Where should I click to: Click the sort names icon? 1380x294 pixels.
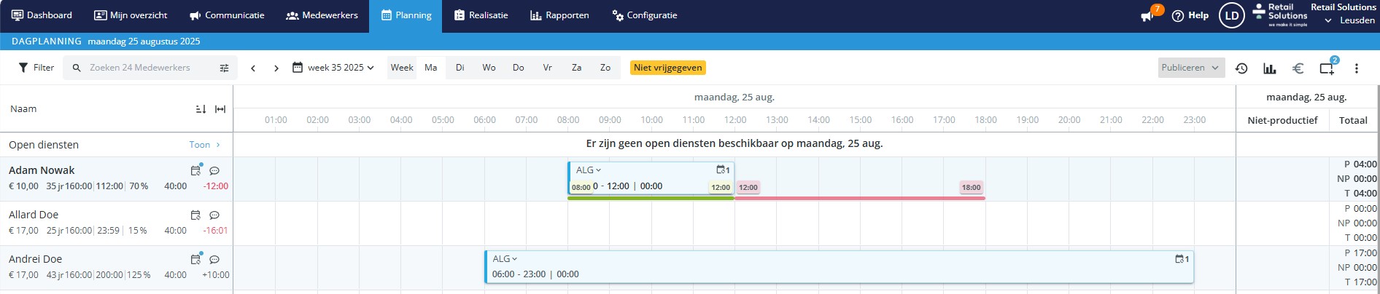click(201, 109)
